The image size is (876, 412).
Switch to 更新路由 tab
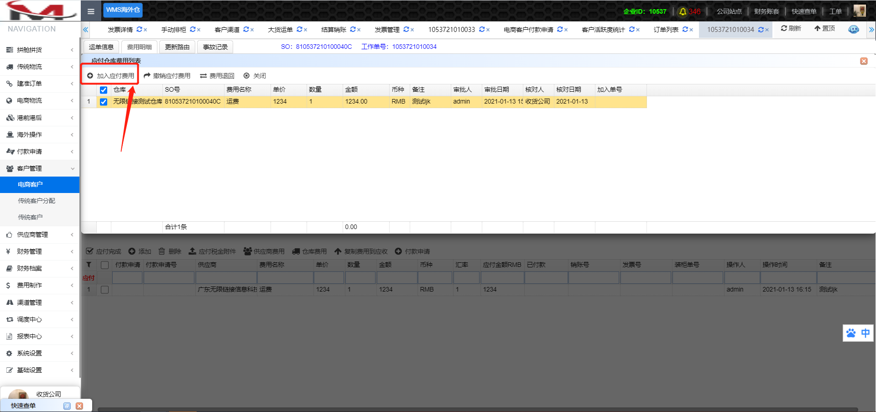coord(177,47)
